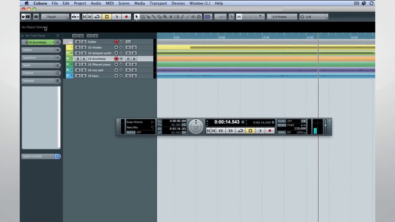Open the 10 drumloop track name dropdown
This screenshot has width=395, height=222.
[x=41, y=42]
